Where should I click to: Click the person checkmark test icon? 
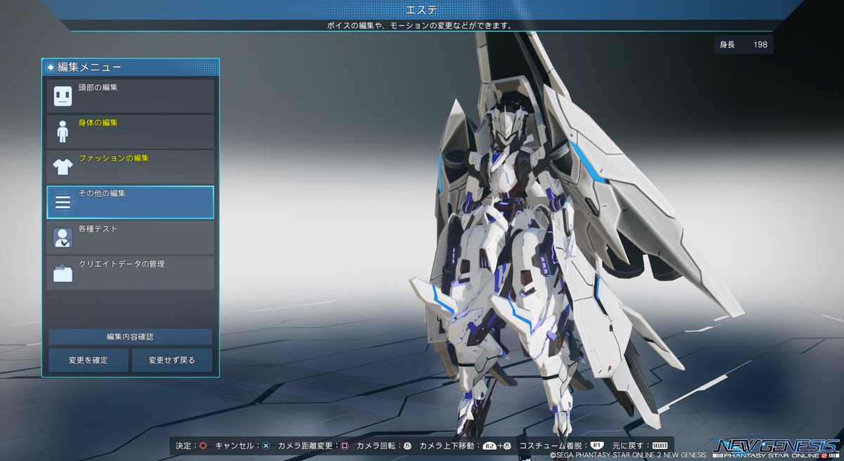[63, 238]
